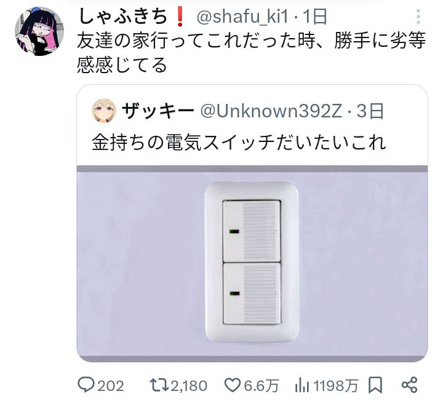
Task: Open quoted tweet text 金持ちの電気スイッチだいたいこれ
Action: pyautogui.click(x=239, y=142)
